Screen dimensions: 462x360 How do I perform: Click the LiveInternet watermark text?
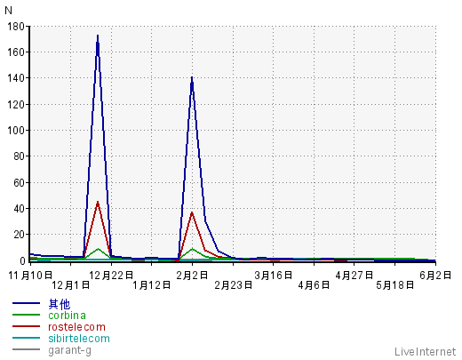pos(426,352)
